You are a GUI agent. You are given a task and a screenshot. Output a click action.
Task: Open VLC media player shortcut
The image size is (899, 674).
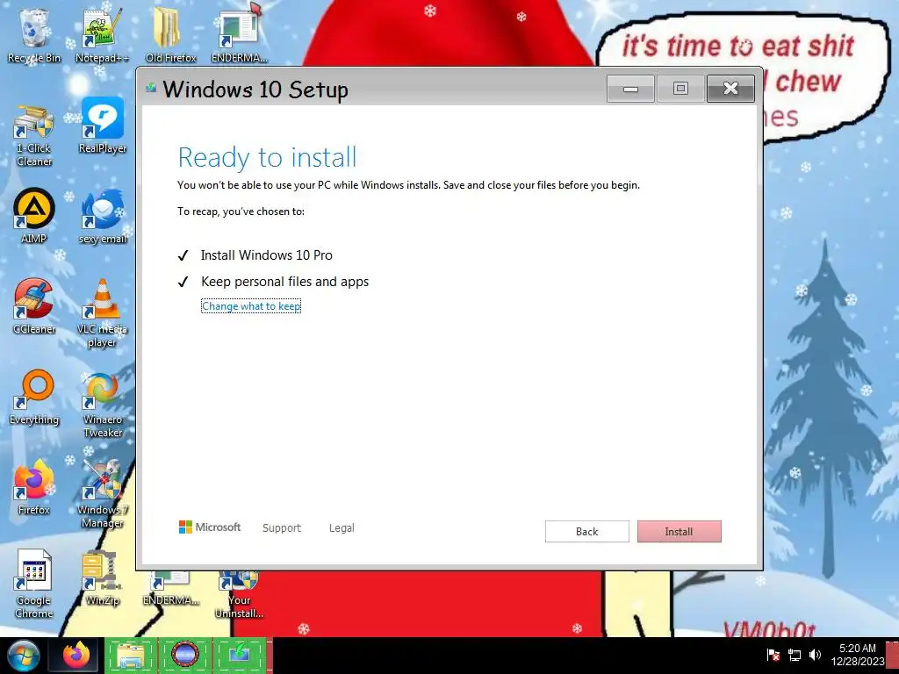coord(102,313)
